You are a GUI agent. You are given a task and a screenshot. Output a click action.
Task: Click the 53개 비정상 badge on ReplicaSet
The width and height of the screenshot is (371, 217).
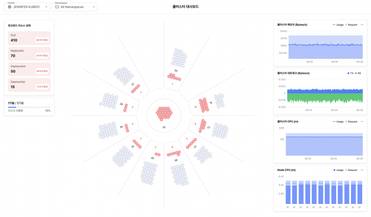click(42, 56)
